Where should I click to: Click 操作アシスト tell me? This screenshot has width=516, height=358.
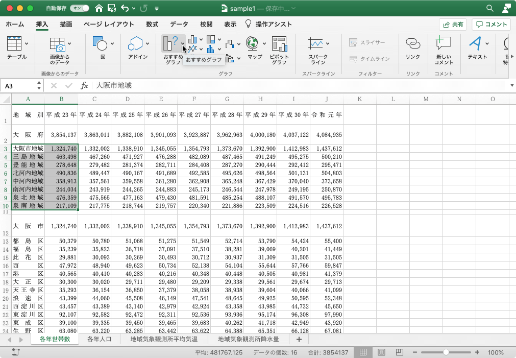(269, 25)
